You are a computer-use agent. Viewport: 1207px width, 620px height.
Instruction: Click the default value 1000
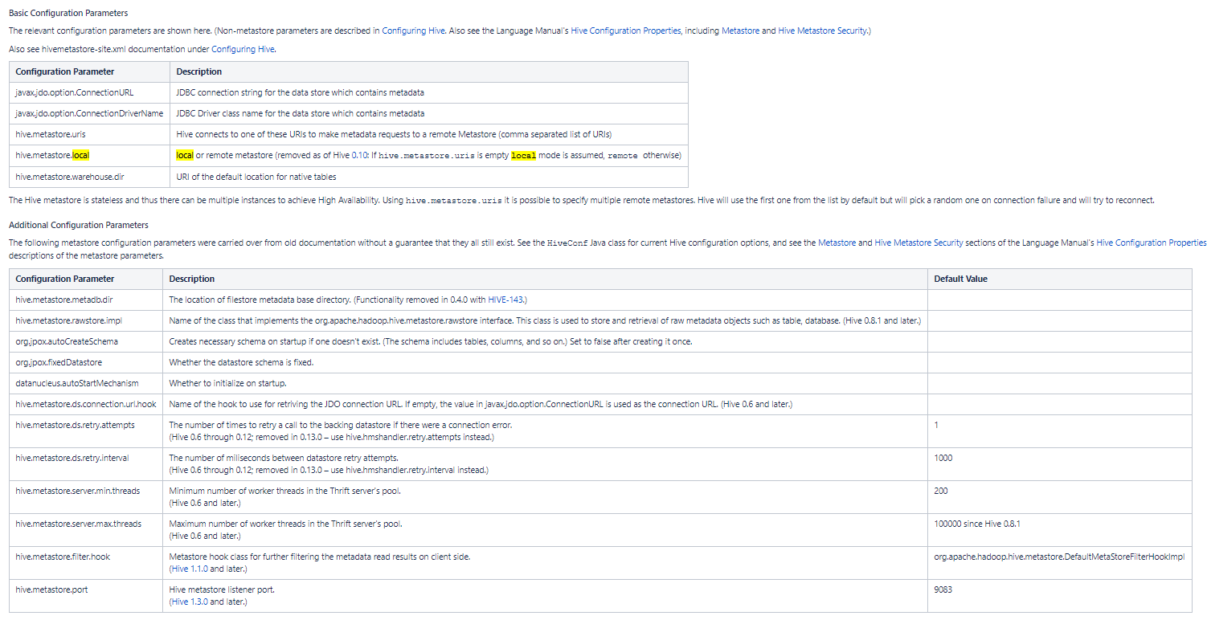coord(943,458)
